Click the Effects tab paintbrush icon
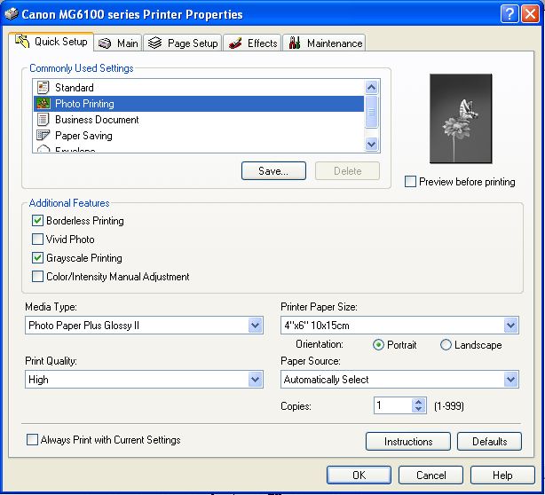The height and width of the screenshot is (495, 545). (235, 43)
